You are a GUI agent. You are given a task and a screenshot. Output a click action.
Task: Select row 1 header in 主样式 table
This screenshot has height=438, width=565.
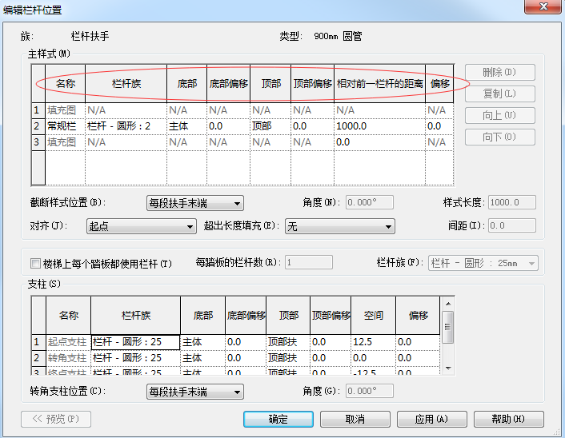38,110
